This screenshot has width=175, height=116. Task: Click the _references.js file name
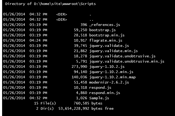pyautogui.click(x=105, y=25)
